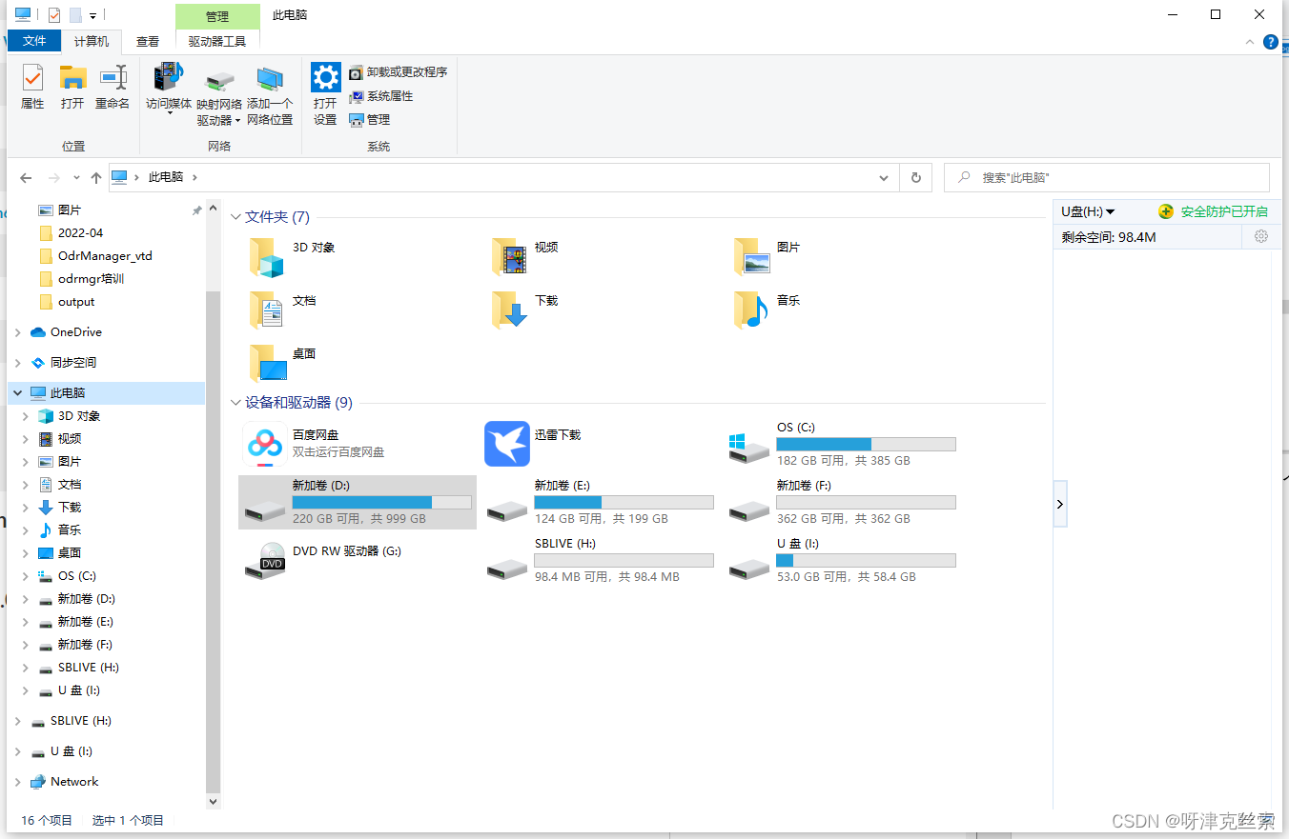Open the 文件 (File) tab

(34, 42)
